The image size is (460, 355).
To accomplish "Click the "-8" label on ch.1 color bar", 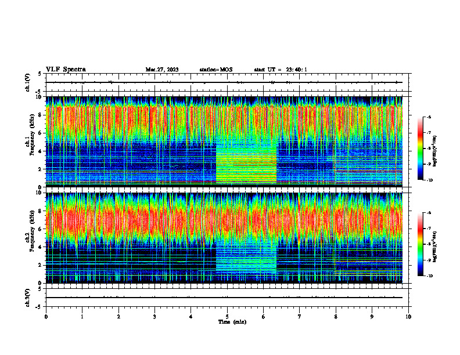I will pos(429,148).
